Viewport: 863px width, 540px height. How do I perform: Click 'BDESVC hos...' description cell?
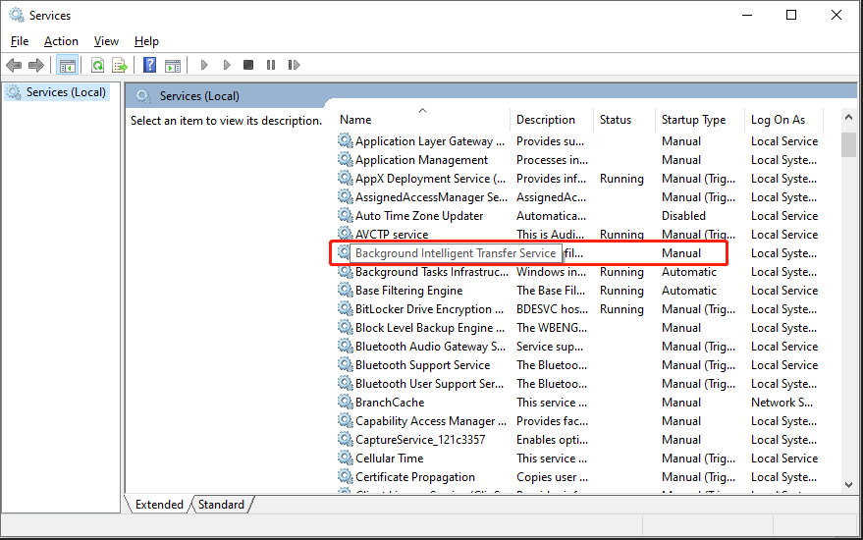pyautogui.click(x=552, y=309)
